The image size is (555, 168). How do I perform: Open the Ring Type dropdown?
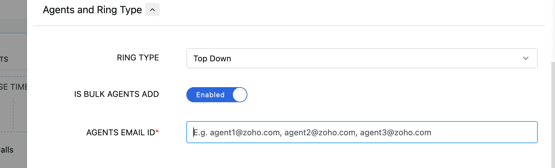pyautogui.click(x=361, y=58)
